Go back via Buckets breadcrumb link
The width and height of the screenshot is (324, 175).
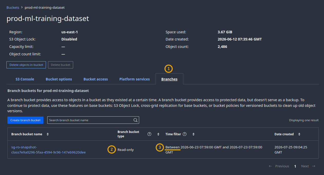coord(13,7)
